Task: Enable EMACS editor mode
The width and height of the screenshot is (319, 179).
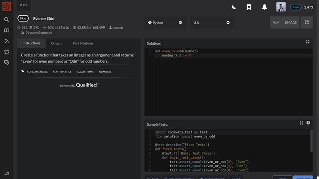Action: pyautogui.click(x=291, y=22)
